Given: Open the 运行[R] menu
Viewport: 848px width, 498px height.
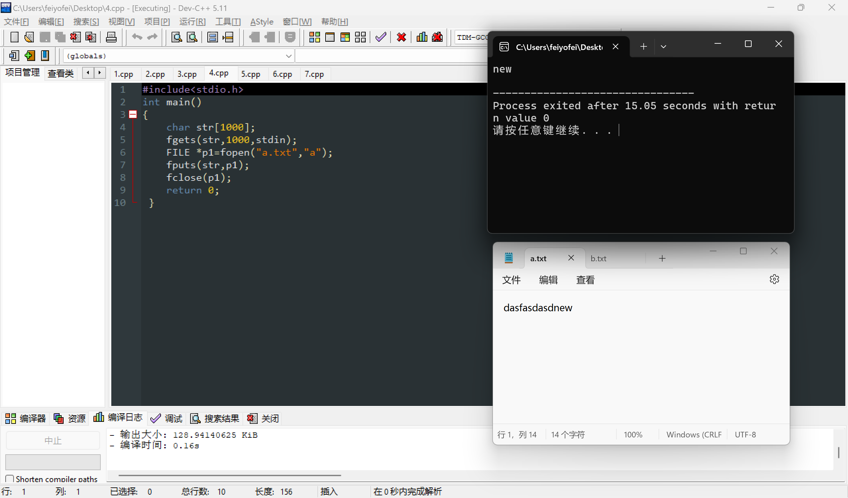Looking at the screenshot, I should (192, 22).
